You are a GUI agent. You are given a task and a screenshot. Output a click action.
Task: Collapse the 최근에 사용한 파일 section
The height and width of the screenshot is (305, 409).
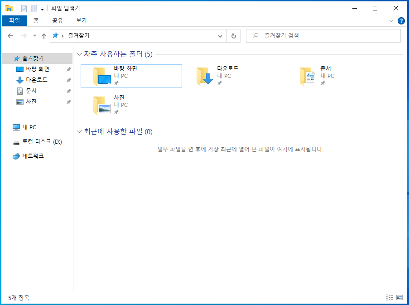pos(79,131)
